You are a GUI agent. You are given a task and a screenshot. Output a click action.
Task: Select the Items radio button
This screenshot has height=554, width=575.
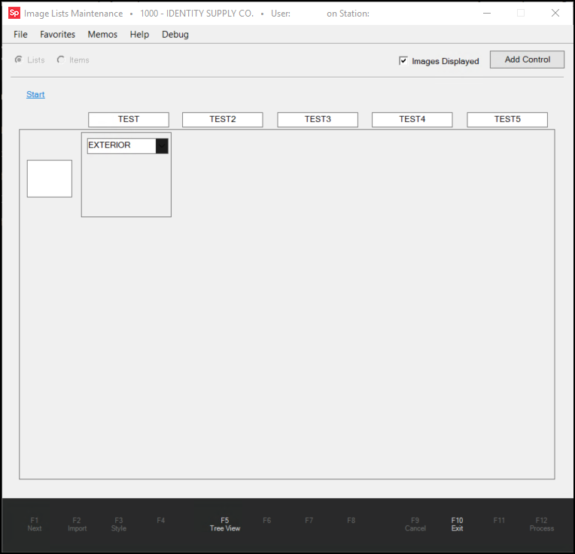[61, 60]
